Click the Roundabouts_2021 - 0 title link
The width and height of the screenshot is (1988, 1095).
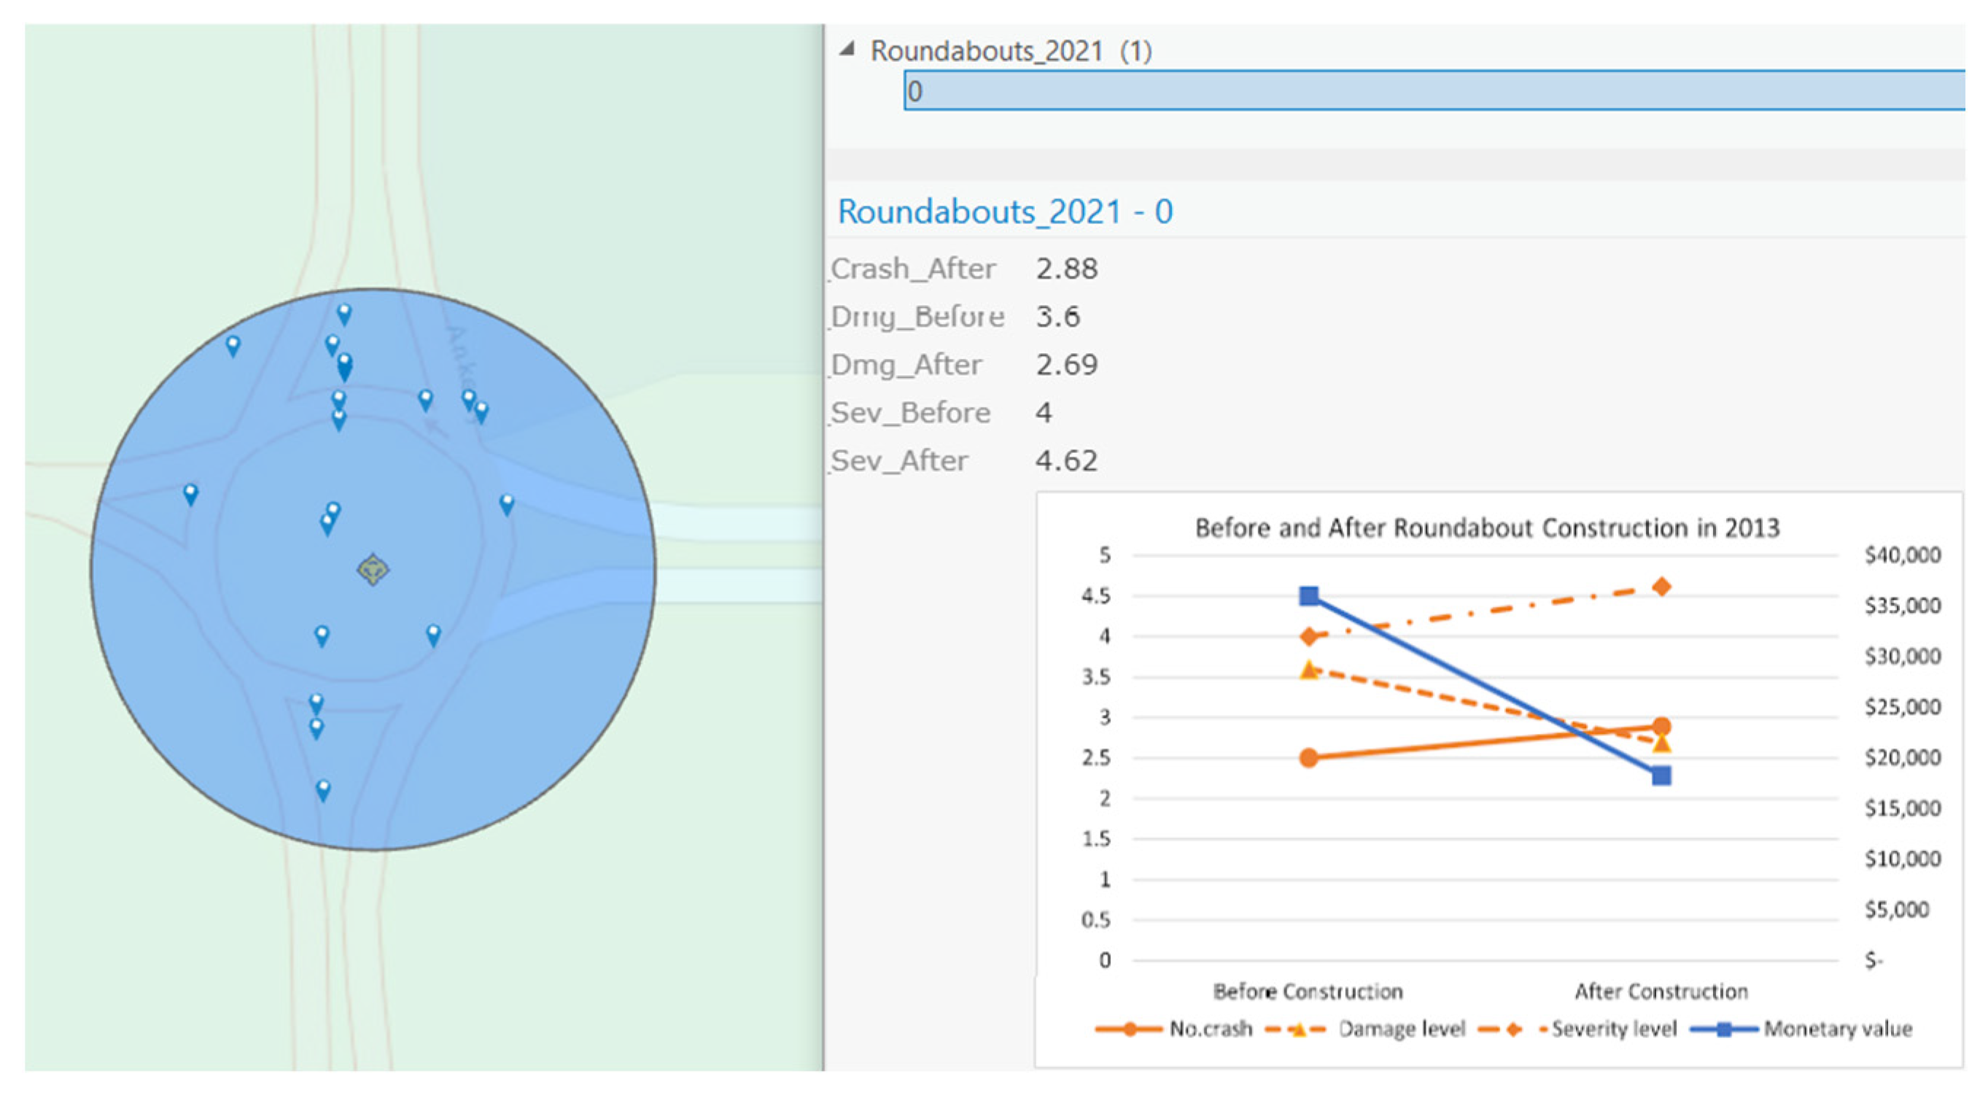pyautogui.click(x=1005, y=212)
